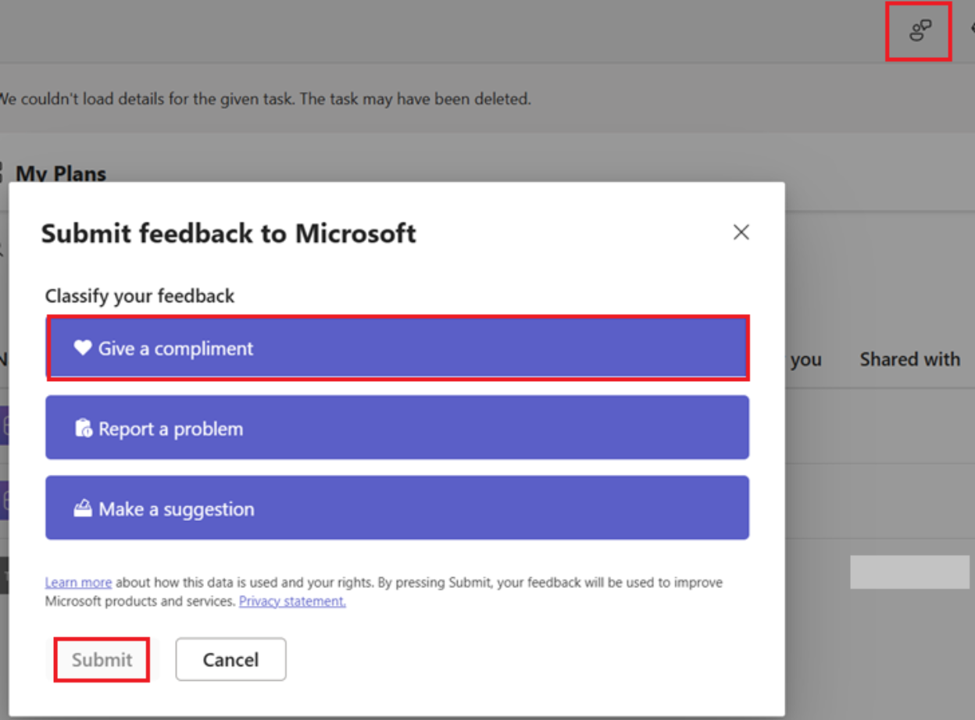Click the gray redacted area on the right
The image size is (975, 720).
pos(910,572)
